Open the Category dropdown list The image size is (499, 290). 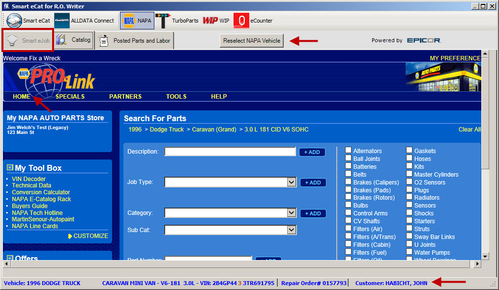[291, 213]
